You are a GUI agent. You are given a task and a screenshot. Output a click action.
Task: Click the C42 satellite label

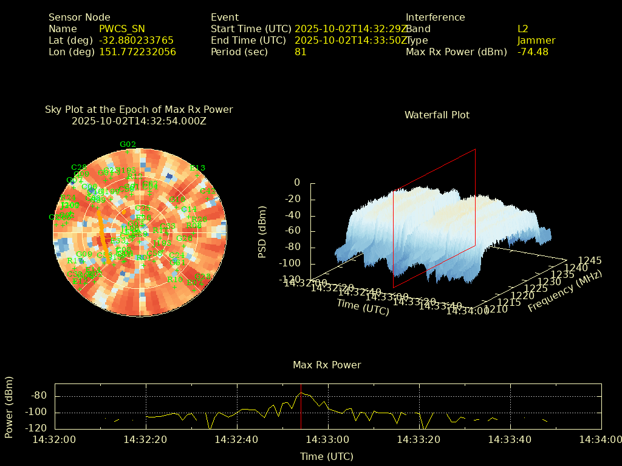coord(207,191)
